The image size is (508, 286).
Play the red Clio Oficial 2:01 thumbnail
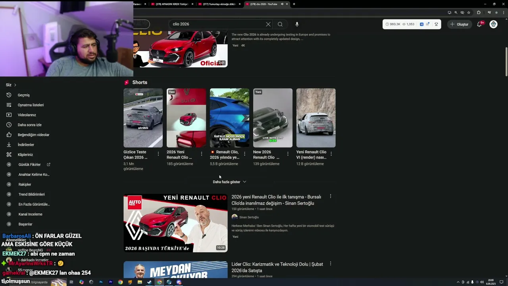pos(180,49)
